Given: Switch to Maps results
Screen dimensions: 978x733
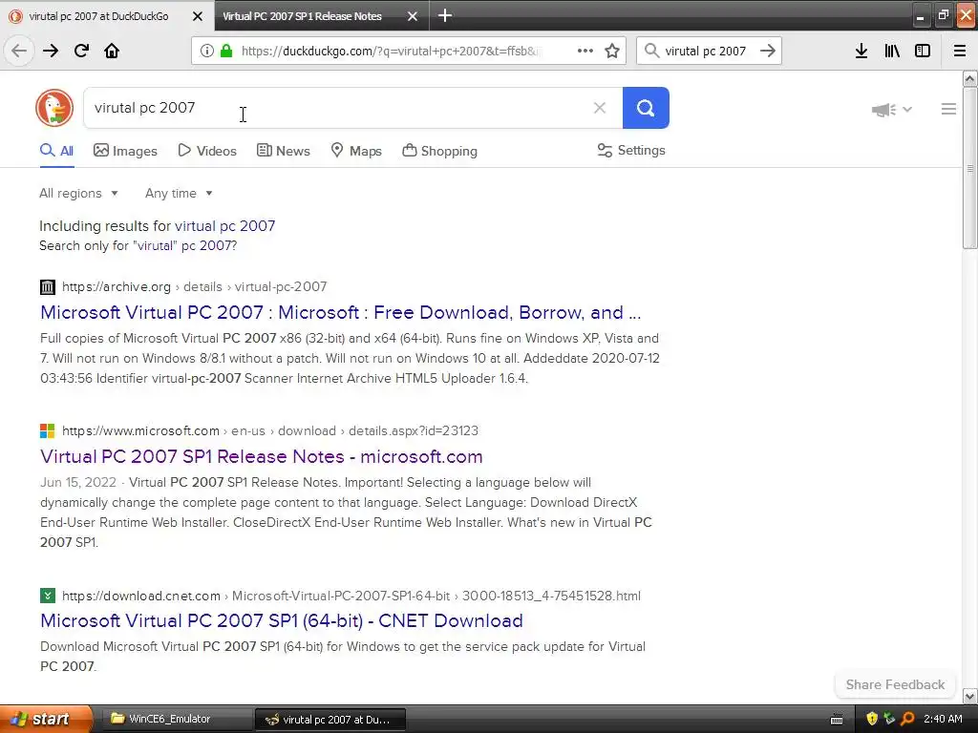Looking at the screenshot, I should pyautogui.click(x=356, y=151).
